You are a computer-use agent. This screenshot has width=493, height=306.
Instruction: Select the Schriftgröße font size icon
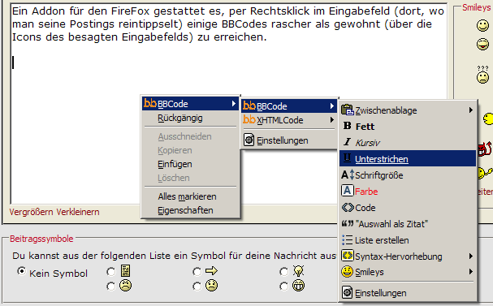[348, 175]
